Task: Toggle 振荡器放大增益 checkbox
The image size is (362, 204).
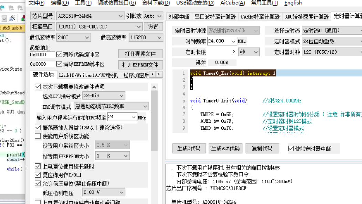Action: coord(38,127)
